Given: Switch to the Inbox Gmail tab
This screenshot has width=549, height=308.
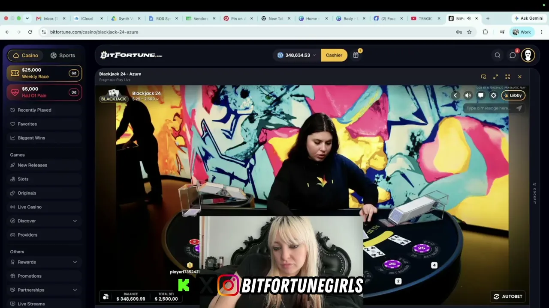Looking at the screenshot, I should pyautogui.click(x=50, y=18).
